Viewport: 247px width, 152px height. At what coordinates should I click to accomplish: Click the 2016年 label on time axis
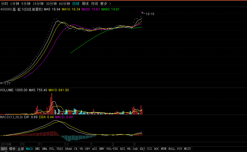point(6,144)
